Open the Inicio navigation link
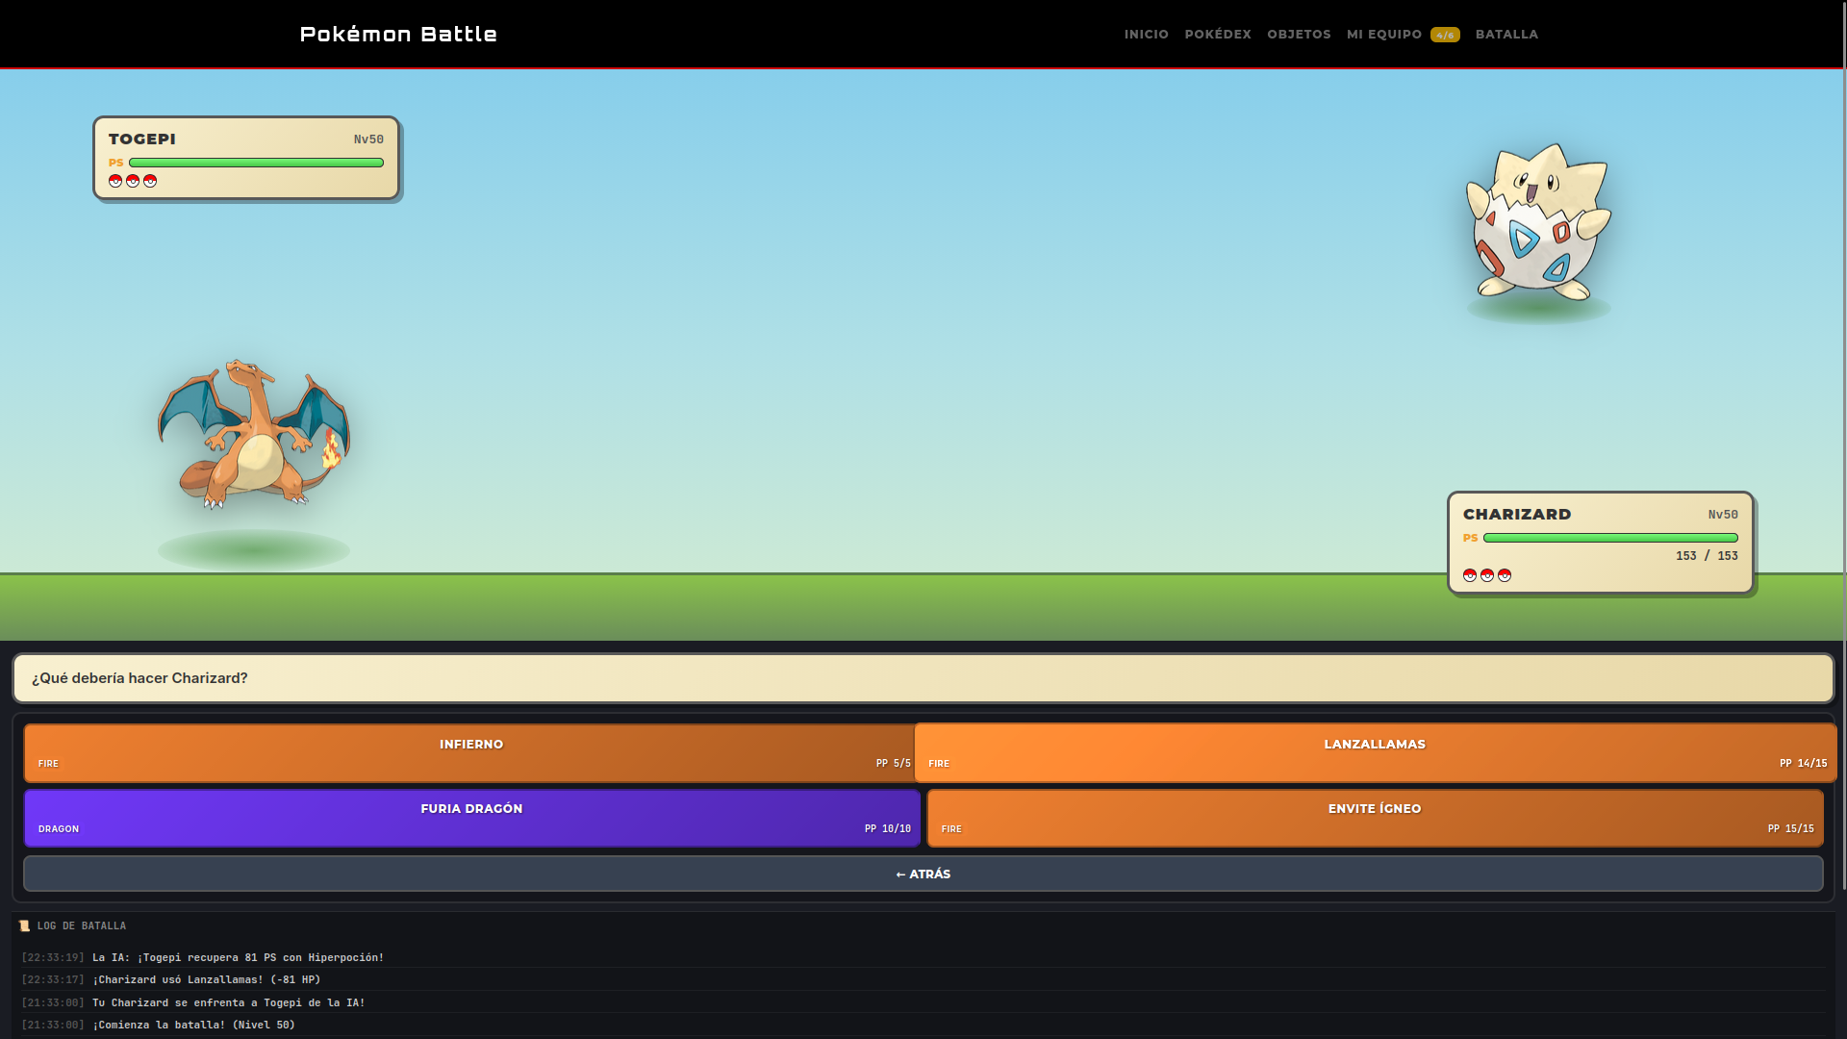The image size is (1847, 1039). (x=1147, y=35)
